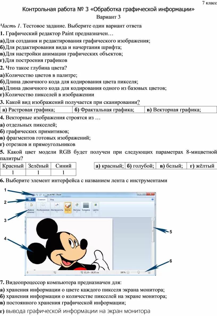Select 'вывода графической информации на экран монитора'
The height and width of the screenshot is (316, 217).
[x=75, y=311]
